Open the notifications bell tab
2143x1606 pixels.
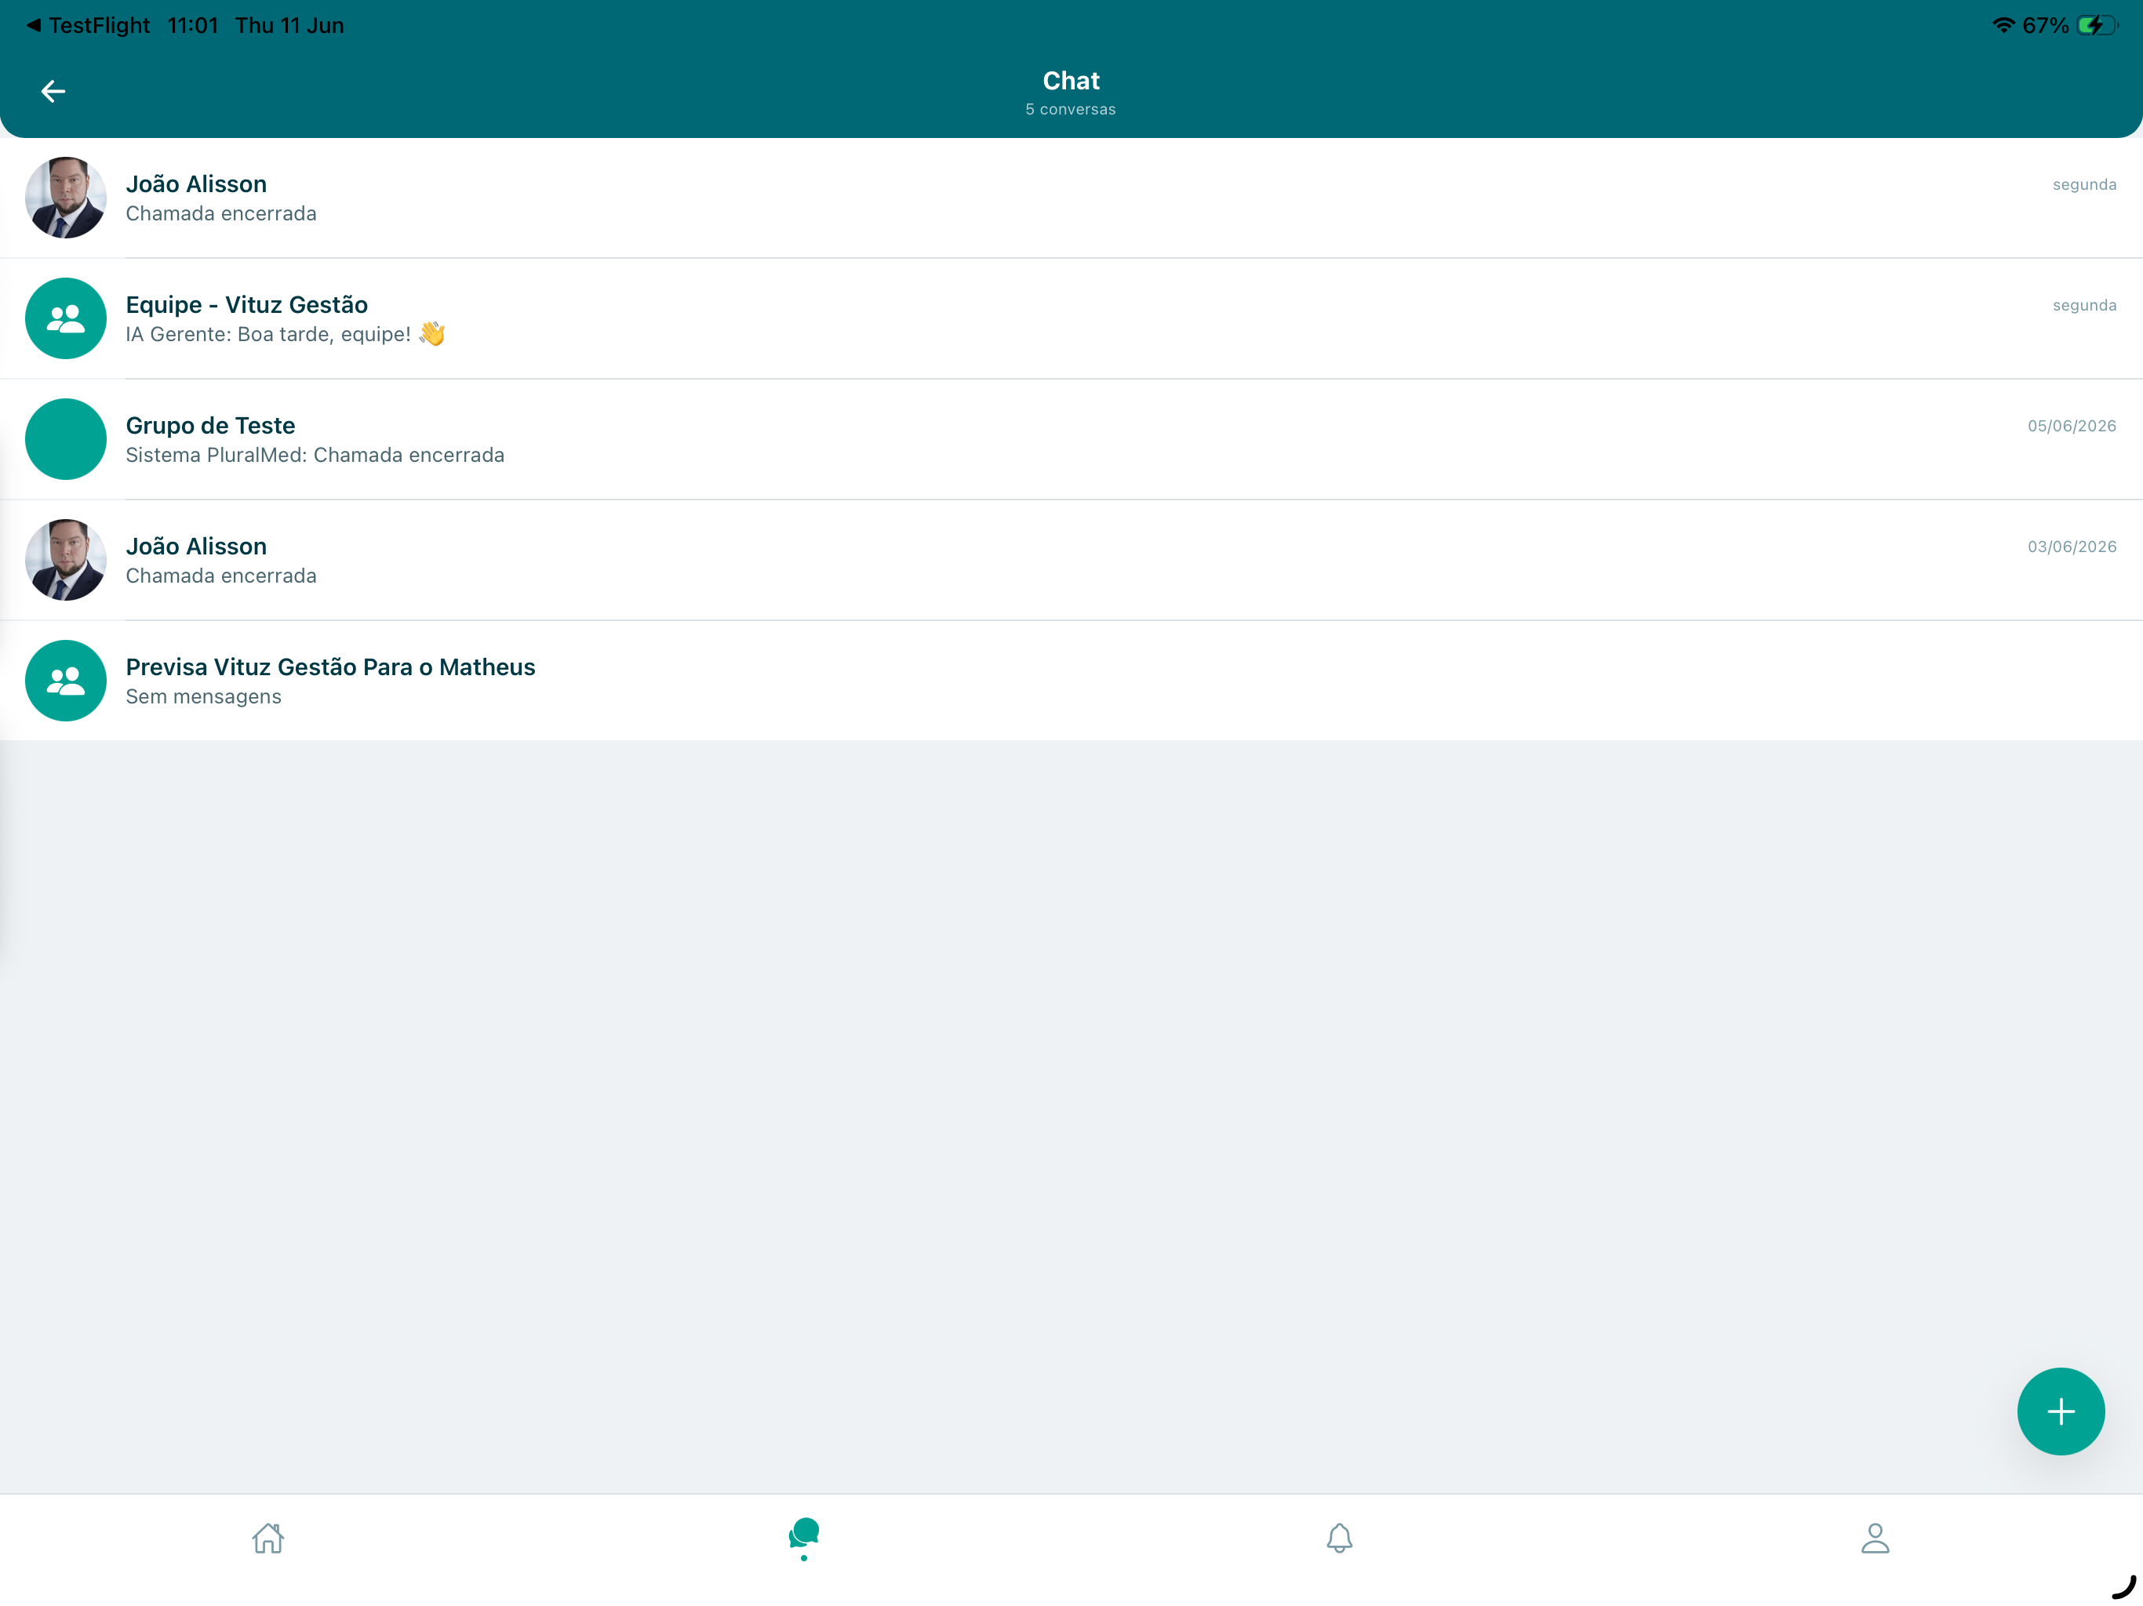(1340, 1537)
